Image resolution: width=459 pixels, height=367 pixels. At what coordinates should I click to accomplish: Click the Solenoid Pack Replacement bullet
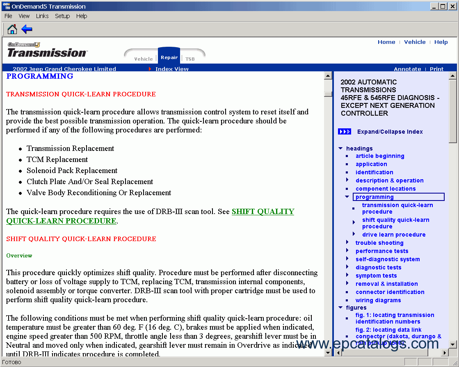coord(72,170)
